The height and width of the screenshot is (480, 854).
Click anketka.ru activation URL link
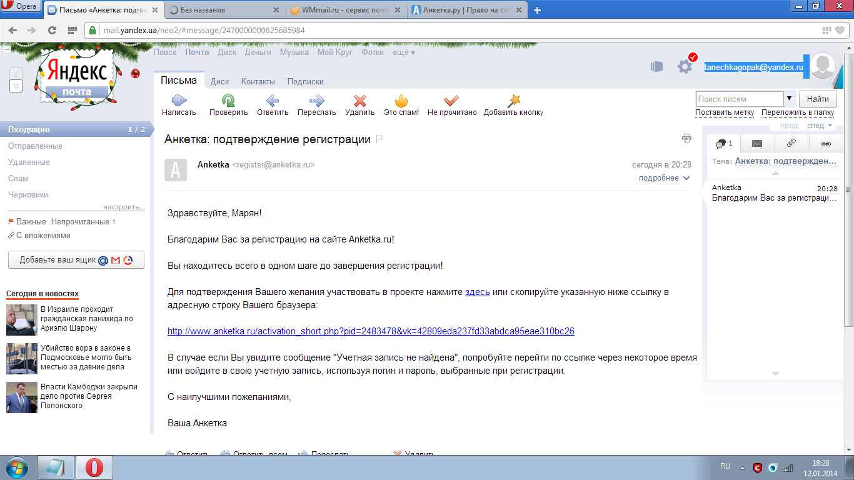(371, 331)
